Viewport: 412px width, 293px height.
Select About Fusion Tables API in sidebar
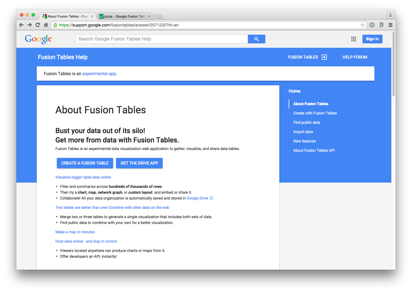click(314, 150)
